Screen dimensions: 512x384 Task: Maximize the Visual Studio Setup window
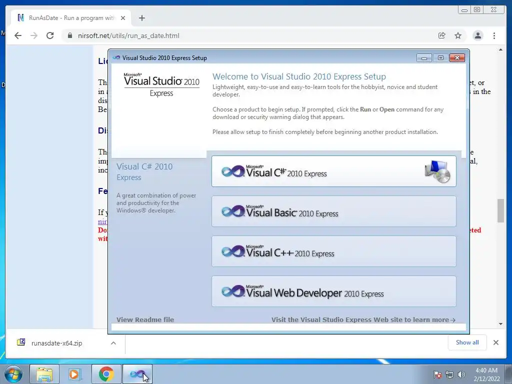pyautogui.click(x=440, y=58)
